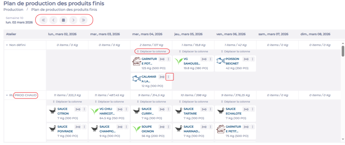Screen dimensions: 345x145
Task: Click the green leaf icon on VG SAMOUSS card
Action: (x=179, y=61)
